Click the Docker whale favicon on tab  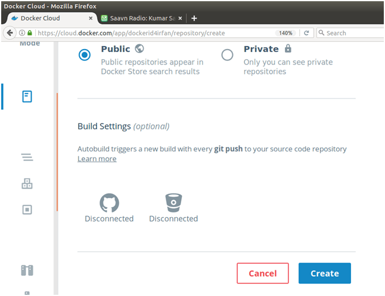coord(15,18)
